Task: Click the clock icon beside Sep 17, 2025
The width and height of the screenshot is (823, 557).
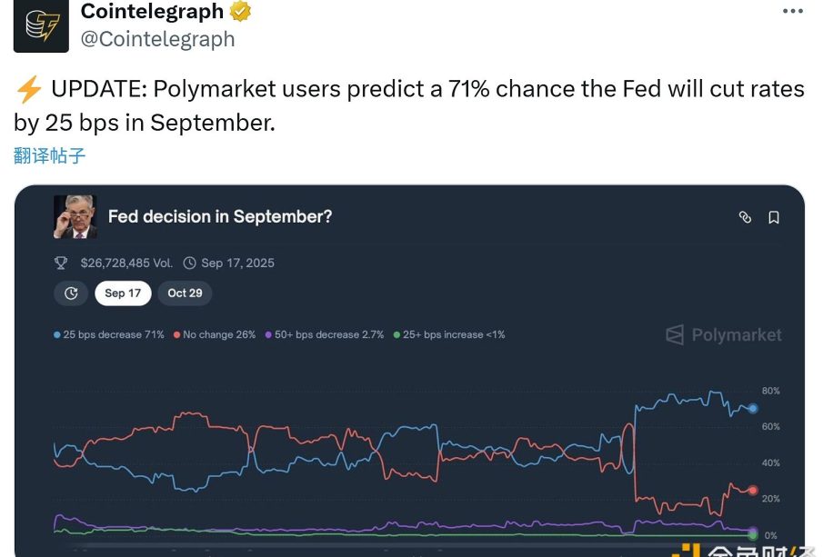Action: (x=190, y=264)
